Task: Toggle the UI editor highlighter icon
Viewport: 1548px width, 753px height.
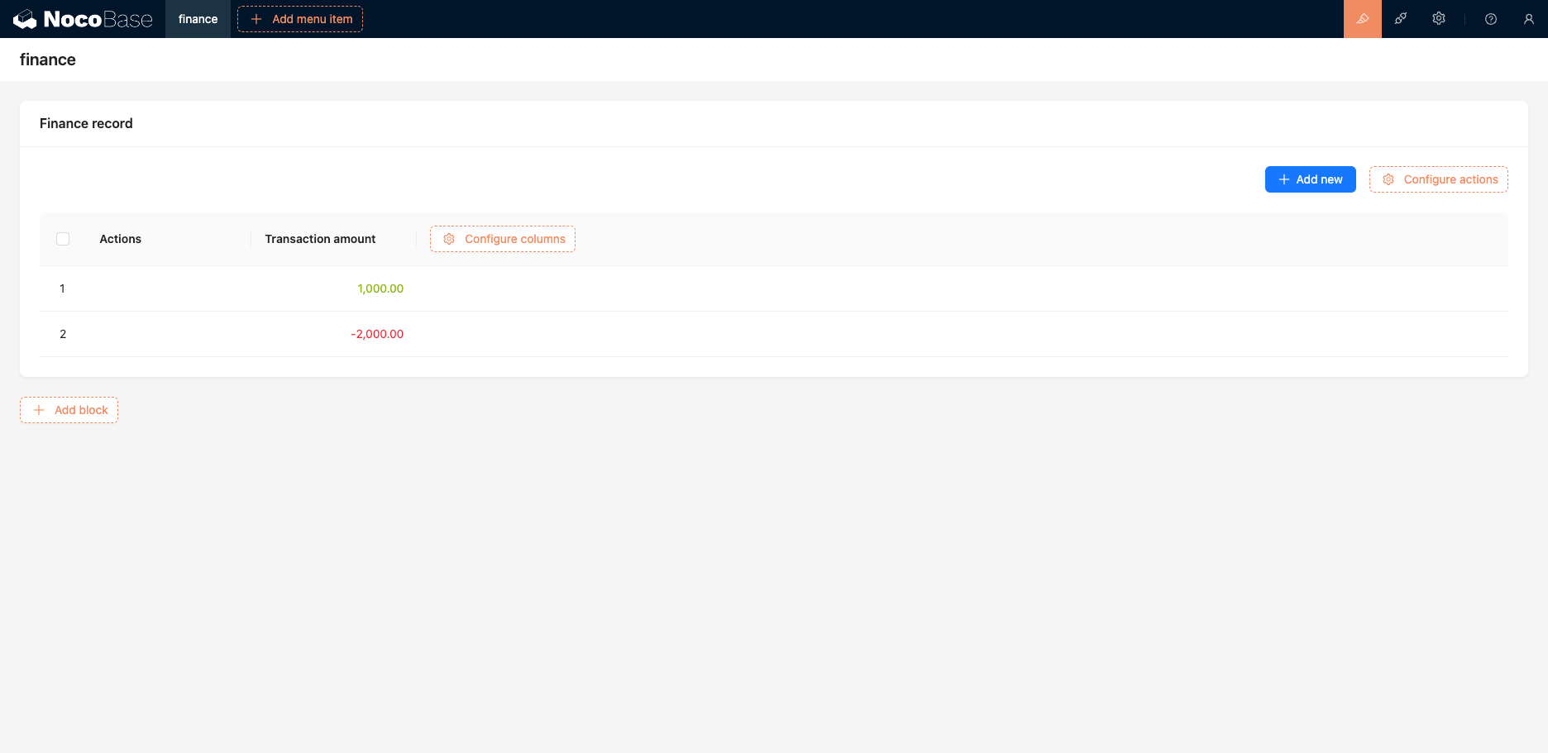Action: [1362, 18]
